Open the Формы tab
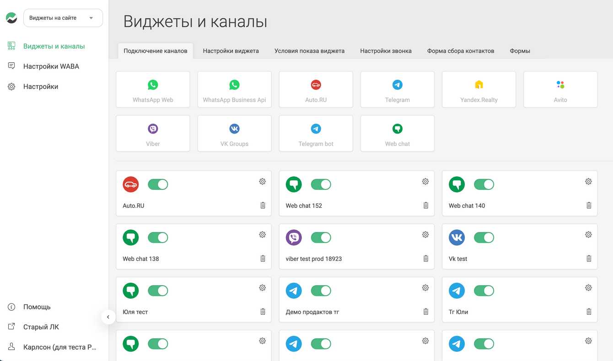This screenshot has height=361, width=613. (x=520, y=51)
